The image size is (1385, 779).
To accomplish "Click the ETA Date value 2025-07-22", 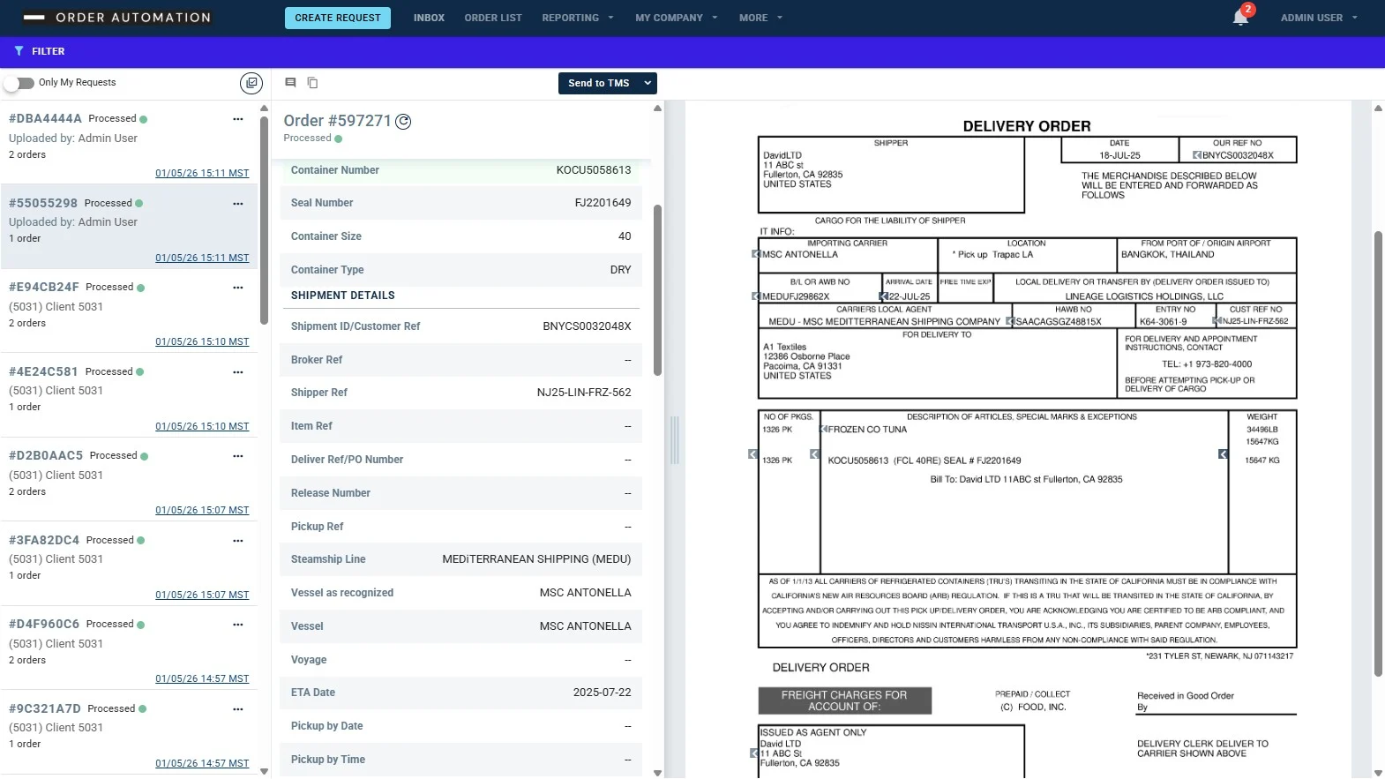I will [603, 693].
